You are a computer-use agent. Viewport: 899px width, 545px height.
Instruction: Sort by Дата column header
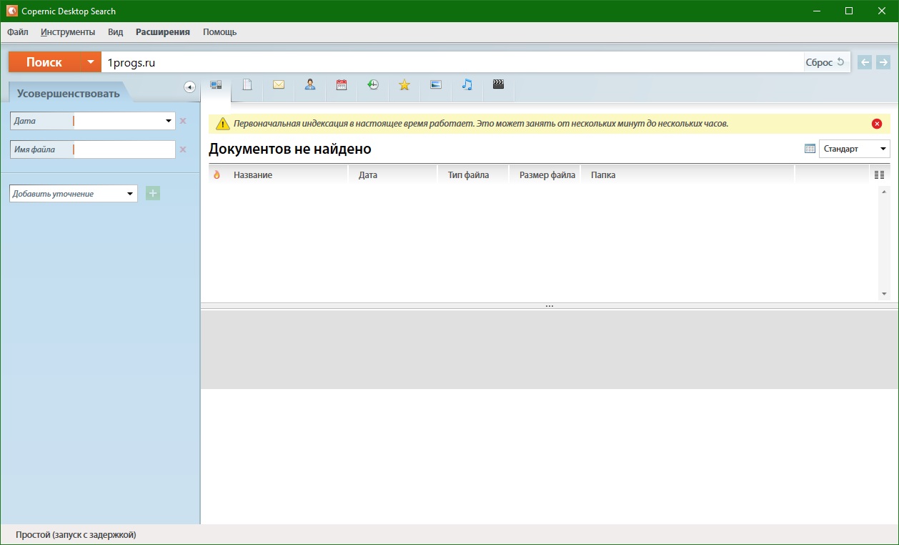click(x=393, y=175)
